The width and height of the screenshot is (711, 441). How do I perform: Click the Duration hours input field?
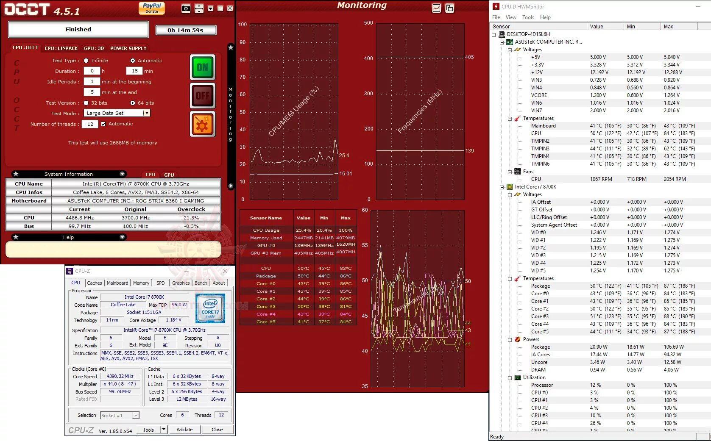click(92, 71)
